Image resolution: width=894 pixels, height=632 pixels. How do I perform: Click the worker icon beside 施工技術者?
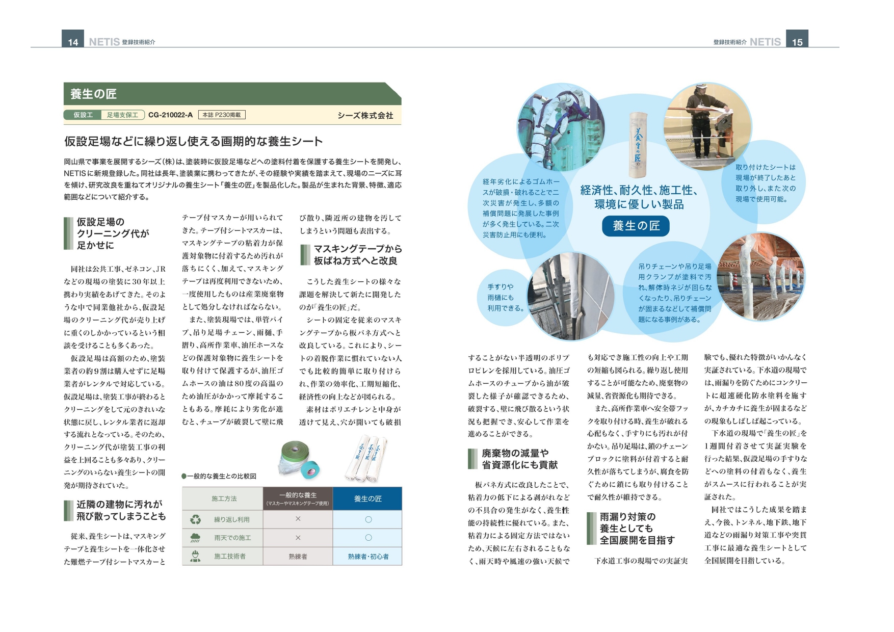tap(195, 556)
